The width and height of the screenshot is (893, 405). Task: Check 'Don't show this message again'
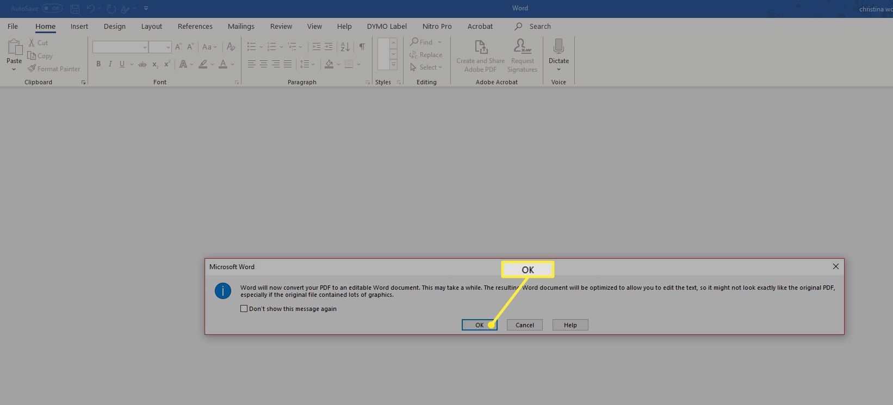[244, 309]
